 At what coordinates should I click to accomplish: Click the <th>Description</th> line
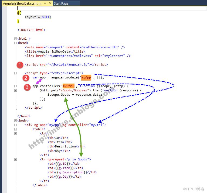click(66, 146)
